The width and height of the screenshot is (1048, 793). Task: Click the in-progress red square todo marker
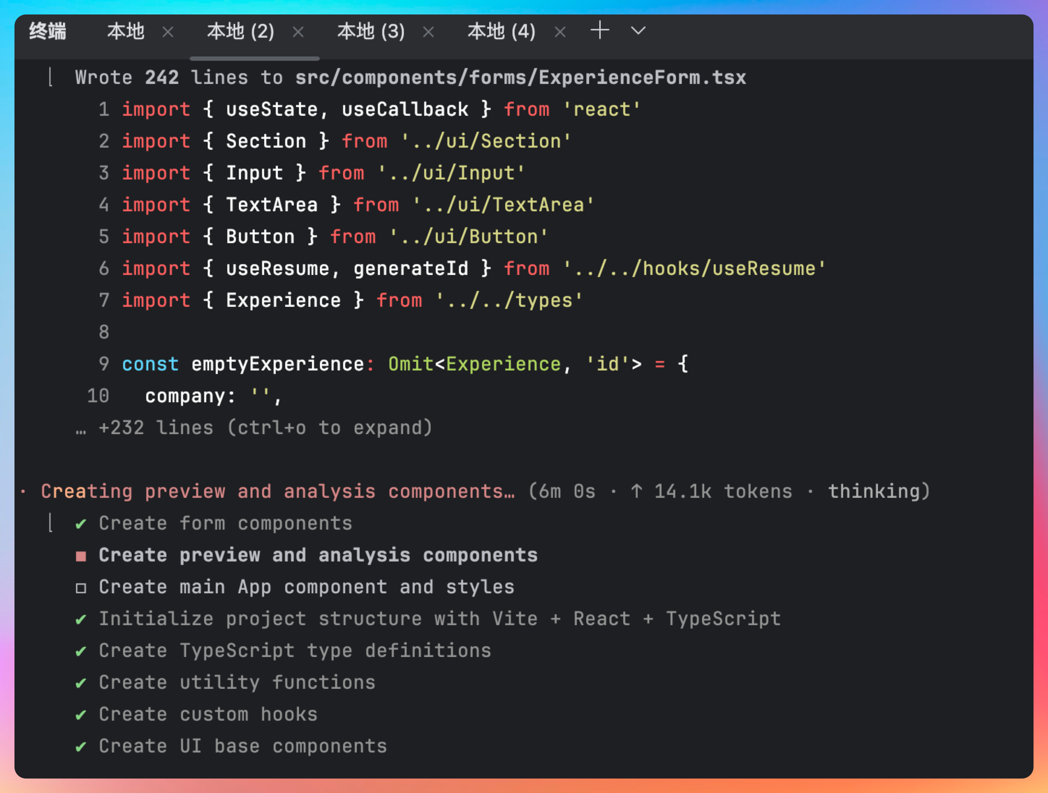click(81, 556)
